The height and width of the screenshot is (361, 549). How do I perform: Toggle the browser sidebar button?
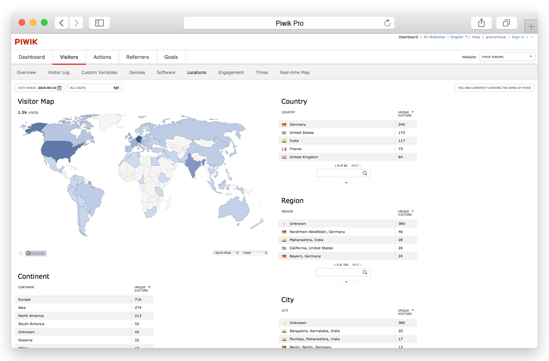coord(100,23)
